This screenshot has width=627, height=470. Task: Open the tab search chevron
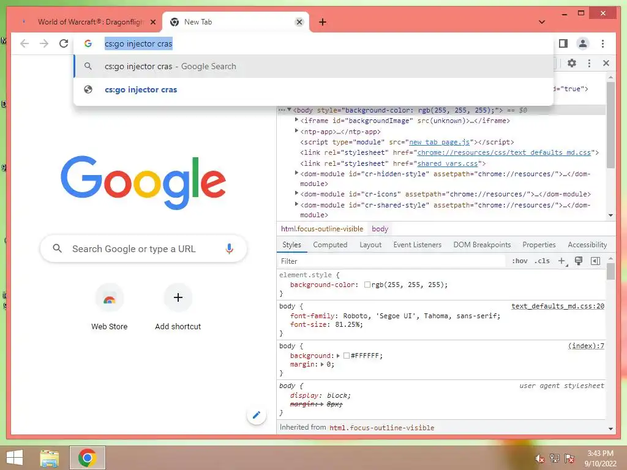542,22
